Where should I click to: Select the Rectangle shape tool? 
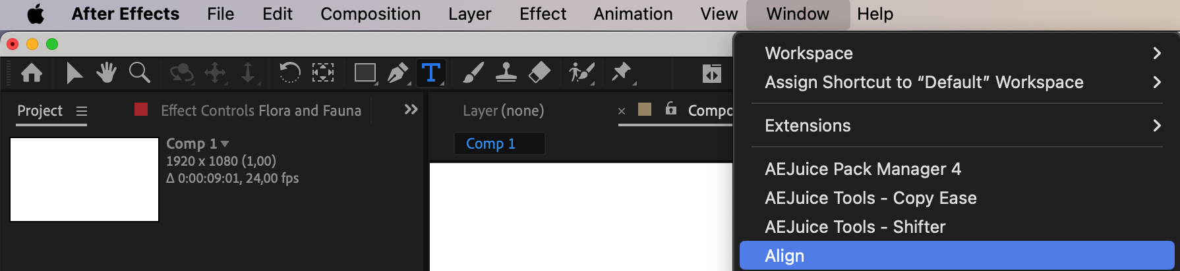pyautogui.click(x=365, y=72)
